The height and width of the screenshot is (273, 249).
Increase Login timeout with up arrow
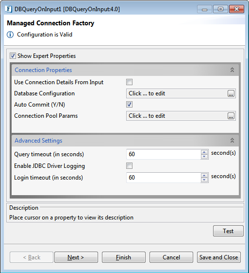[x=204, y=176]
